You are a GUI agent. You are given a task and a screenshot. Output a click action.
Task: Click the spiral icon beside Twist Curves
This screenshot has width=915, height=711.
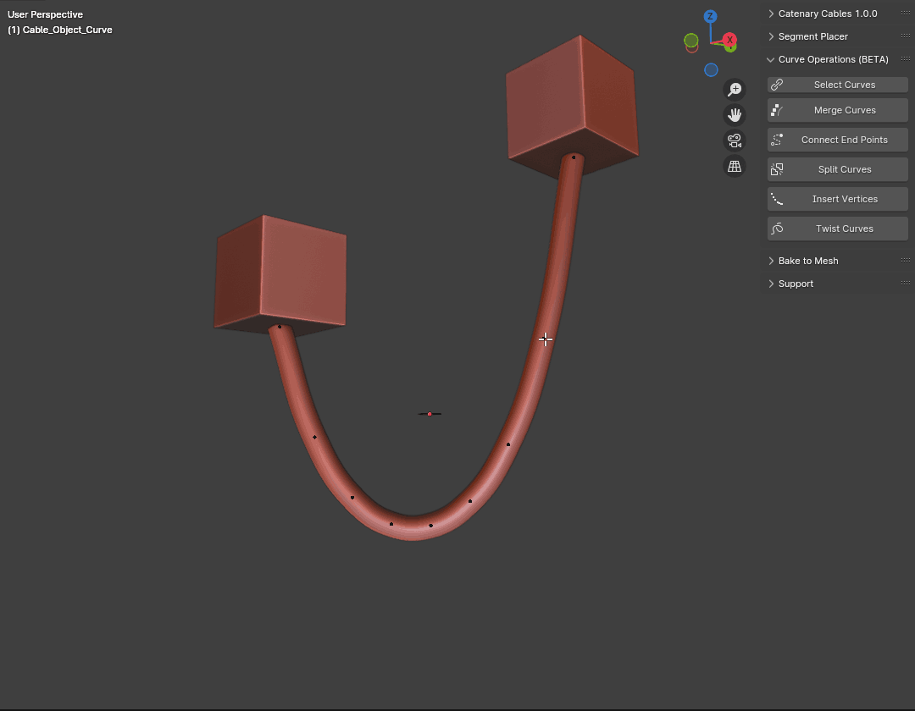[777, 229]
